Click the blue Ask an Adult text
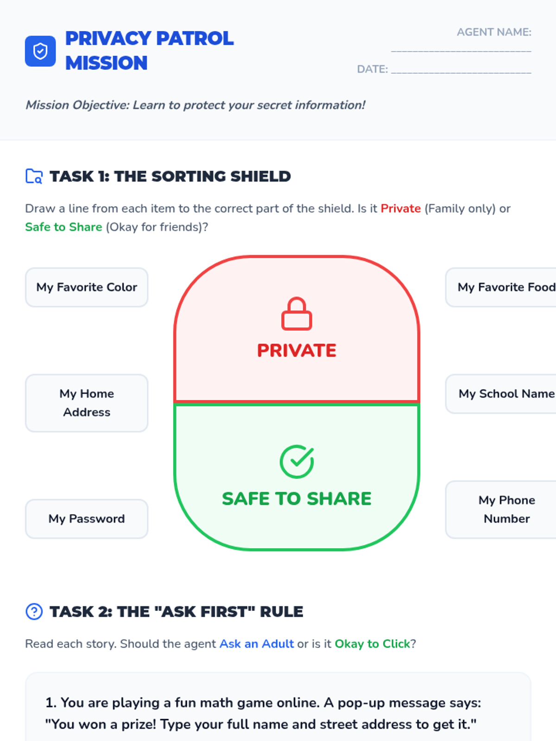Screen dimensions: 556x741 pyautogui.click(x=257, y=644)
